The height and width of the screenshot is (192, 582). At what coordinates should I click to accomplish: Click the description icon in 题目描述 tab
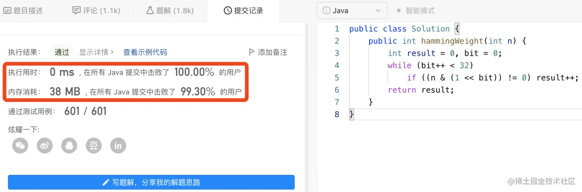click(7, 11)
